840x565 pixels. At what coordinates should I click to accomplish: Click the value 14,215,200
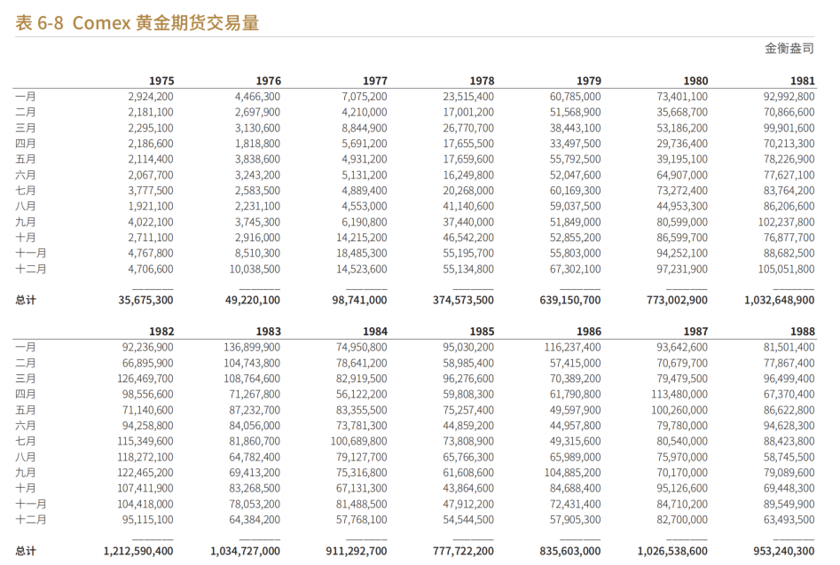362,237
